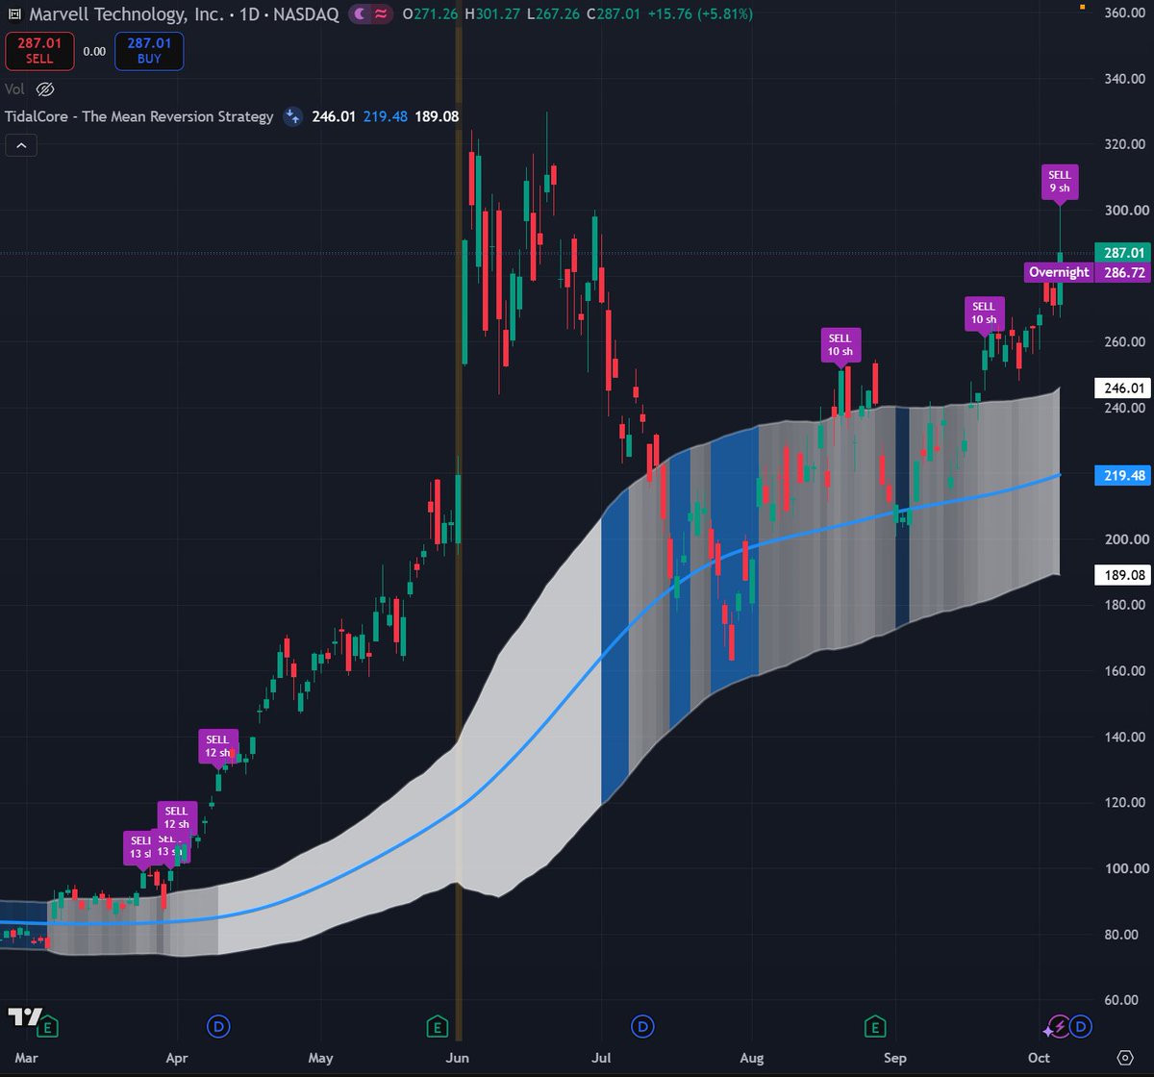Click the May label on time axis
1154x1077 pixels.
coord(320,1058)
